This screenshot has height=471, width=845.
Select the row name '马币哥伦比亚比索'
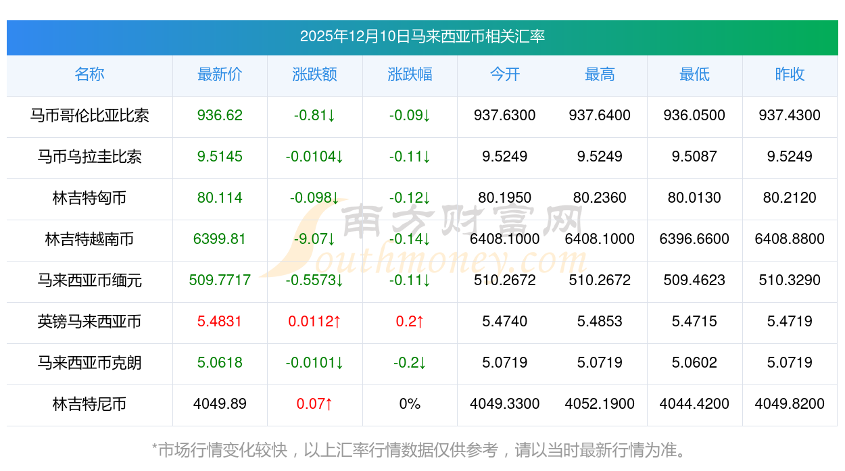pos(89,116)
